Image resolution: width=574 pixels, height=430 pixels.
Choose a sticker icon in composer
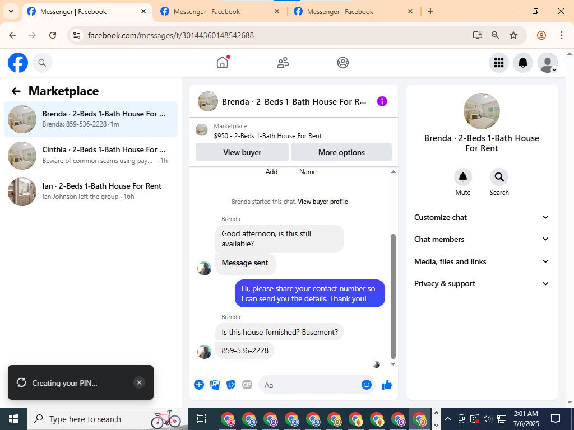(230, 385)
